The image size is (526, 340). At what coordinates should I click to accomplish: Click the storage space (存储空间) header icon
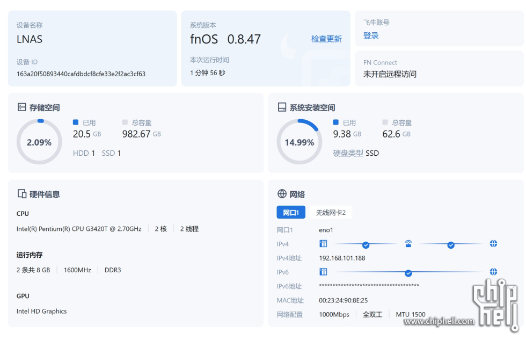click(22, 107)
